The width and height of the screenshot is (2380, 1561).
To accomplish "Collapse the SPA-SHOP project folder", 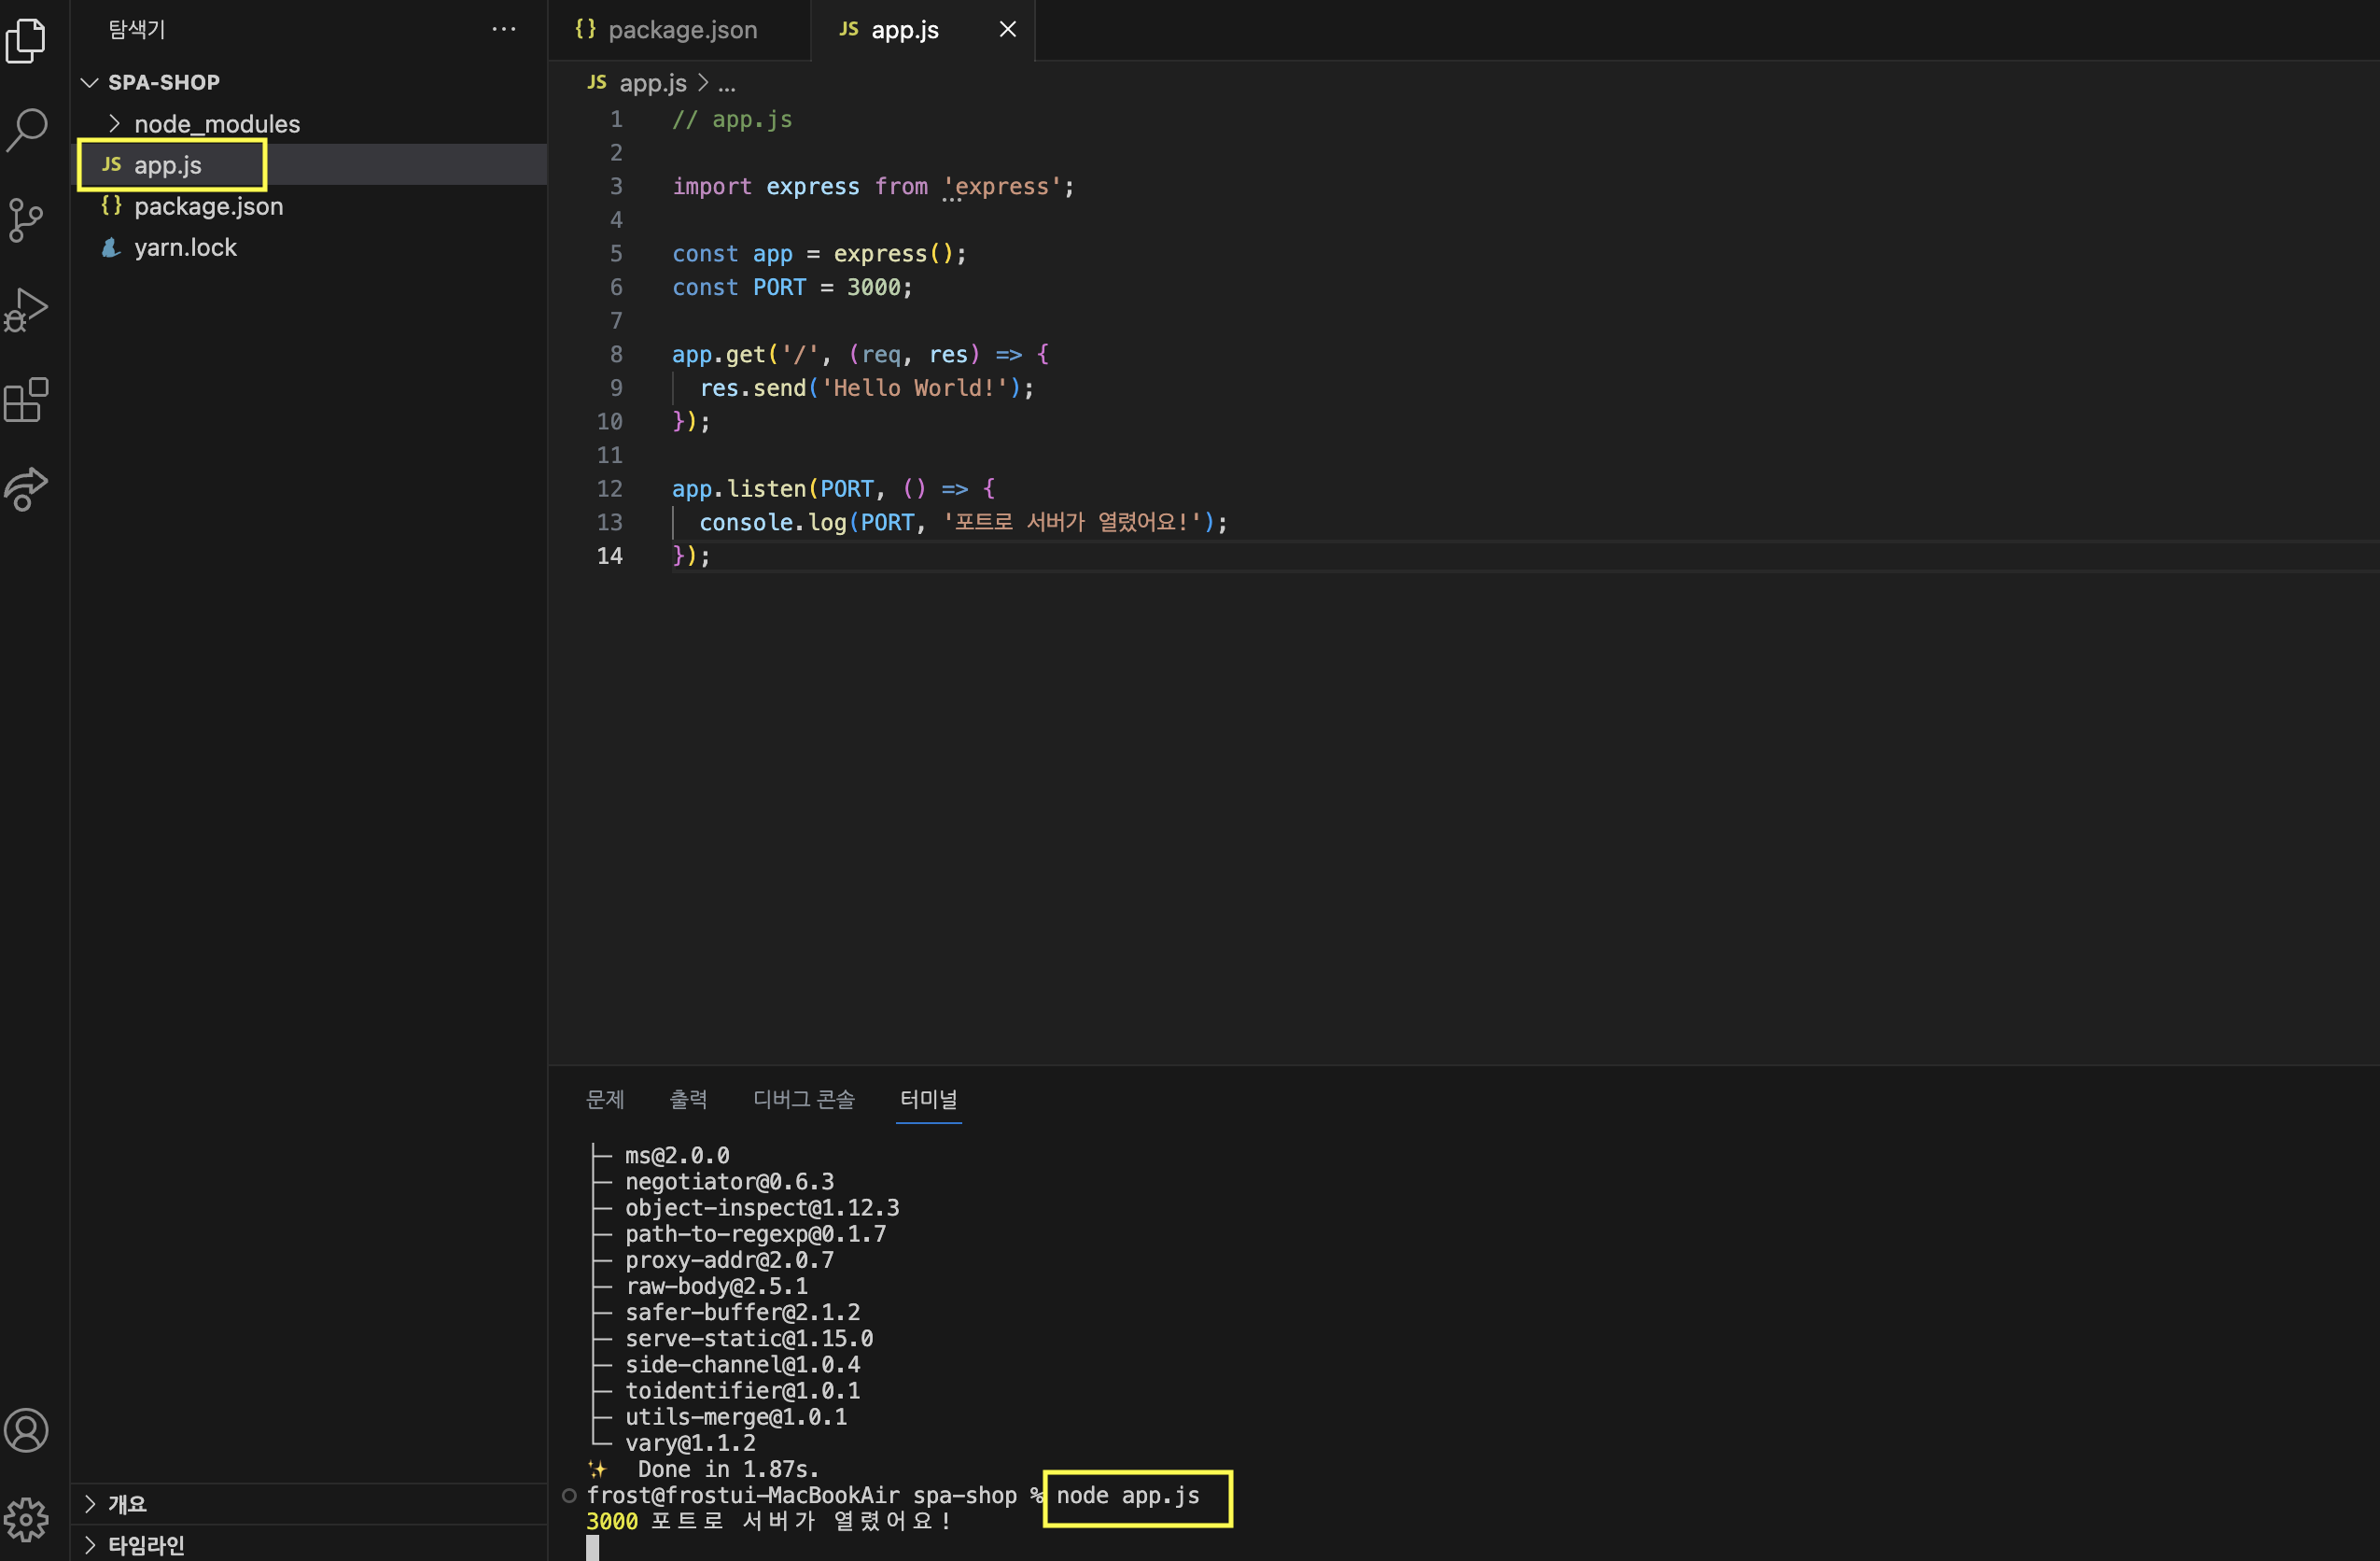I will tap(90, 82).
